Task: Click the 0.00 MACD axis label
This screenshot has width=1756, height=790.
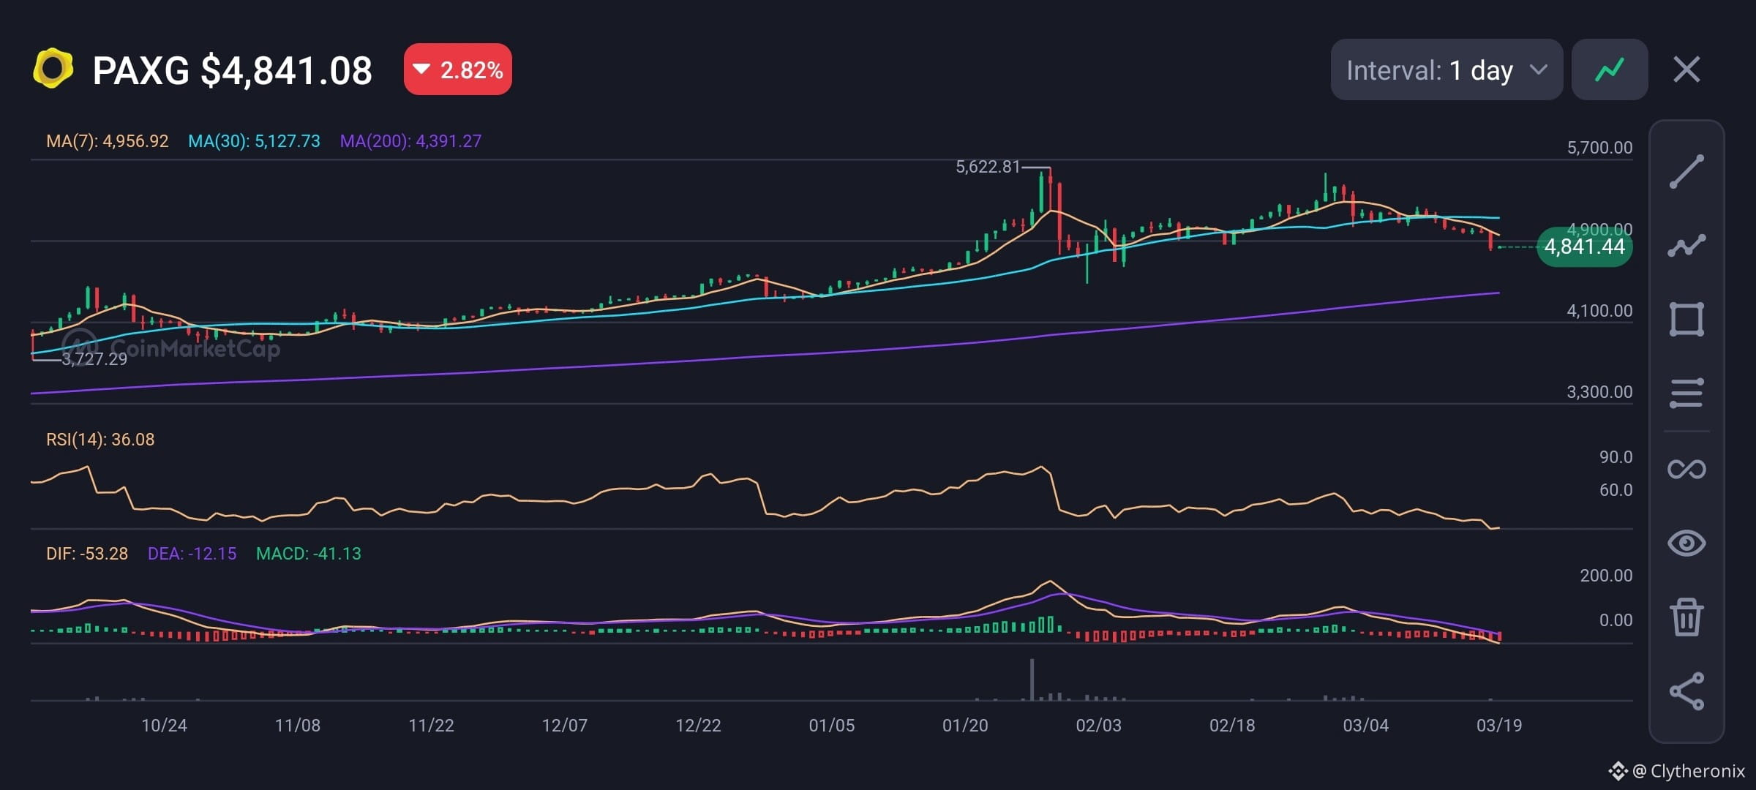Action: [x=1616, y=620]
